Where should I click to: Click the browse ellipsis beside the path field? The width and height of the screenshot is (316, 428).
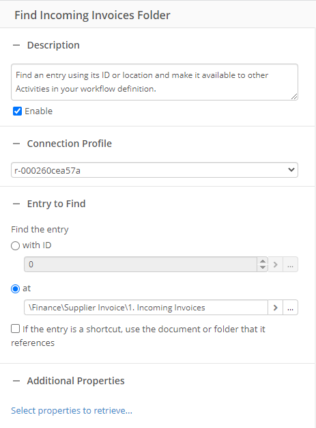(290, 308)
